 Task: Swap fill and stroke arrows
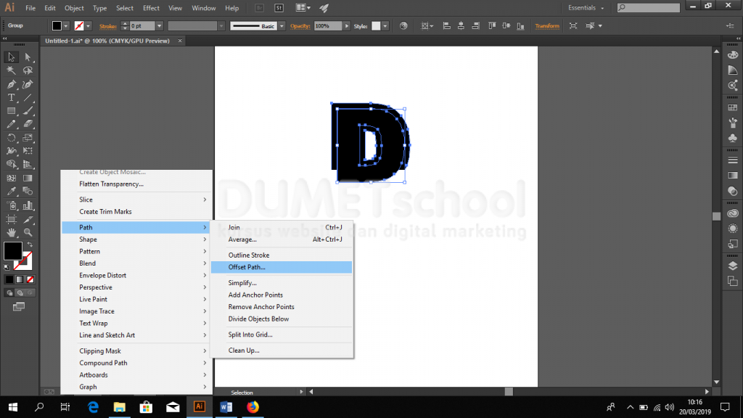tap(30, 245)
